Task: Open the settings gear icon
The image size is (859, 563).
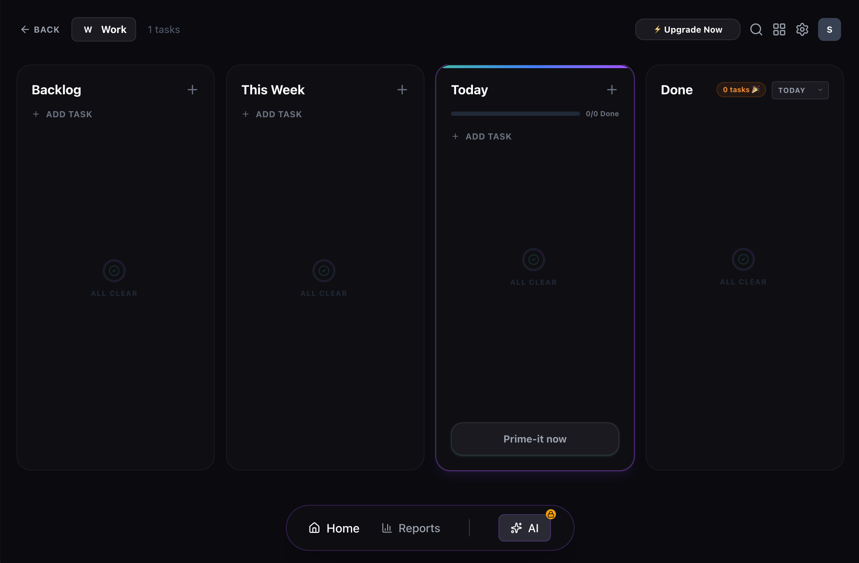Action: [x=802, y=29]
